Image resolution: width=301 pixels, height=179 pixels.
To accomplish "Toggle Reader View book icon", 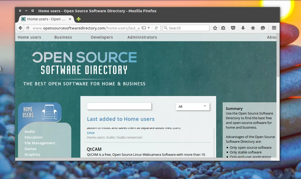I will [144, 28].
